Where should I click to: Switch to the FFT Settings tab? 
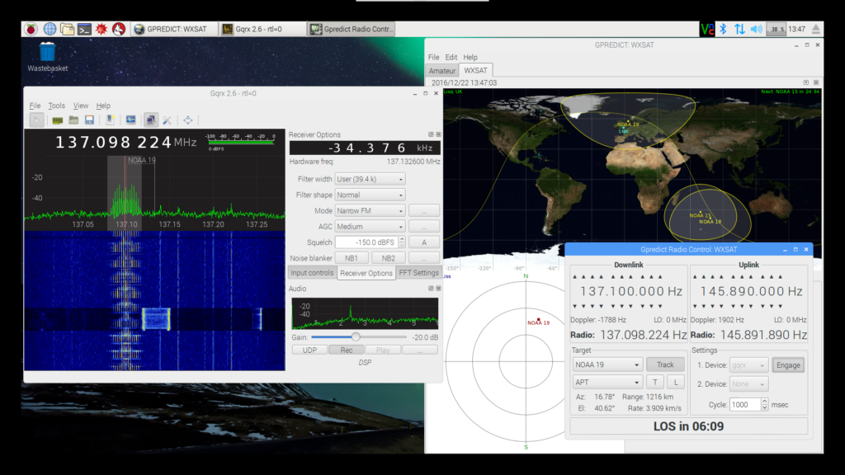point(418,273)
